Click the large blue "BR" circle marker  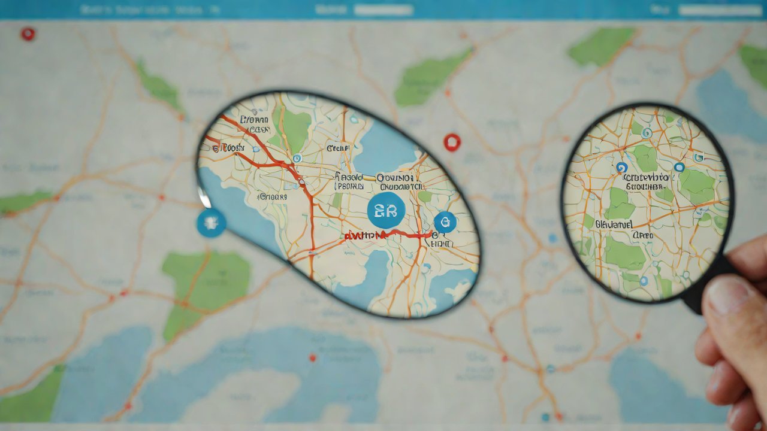coord(386,210)
